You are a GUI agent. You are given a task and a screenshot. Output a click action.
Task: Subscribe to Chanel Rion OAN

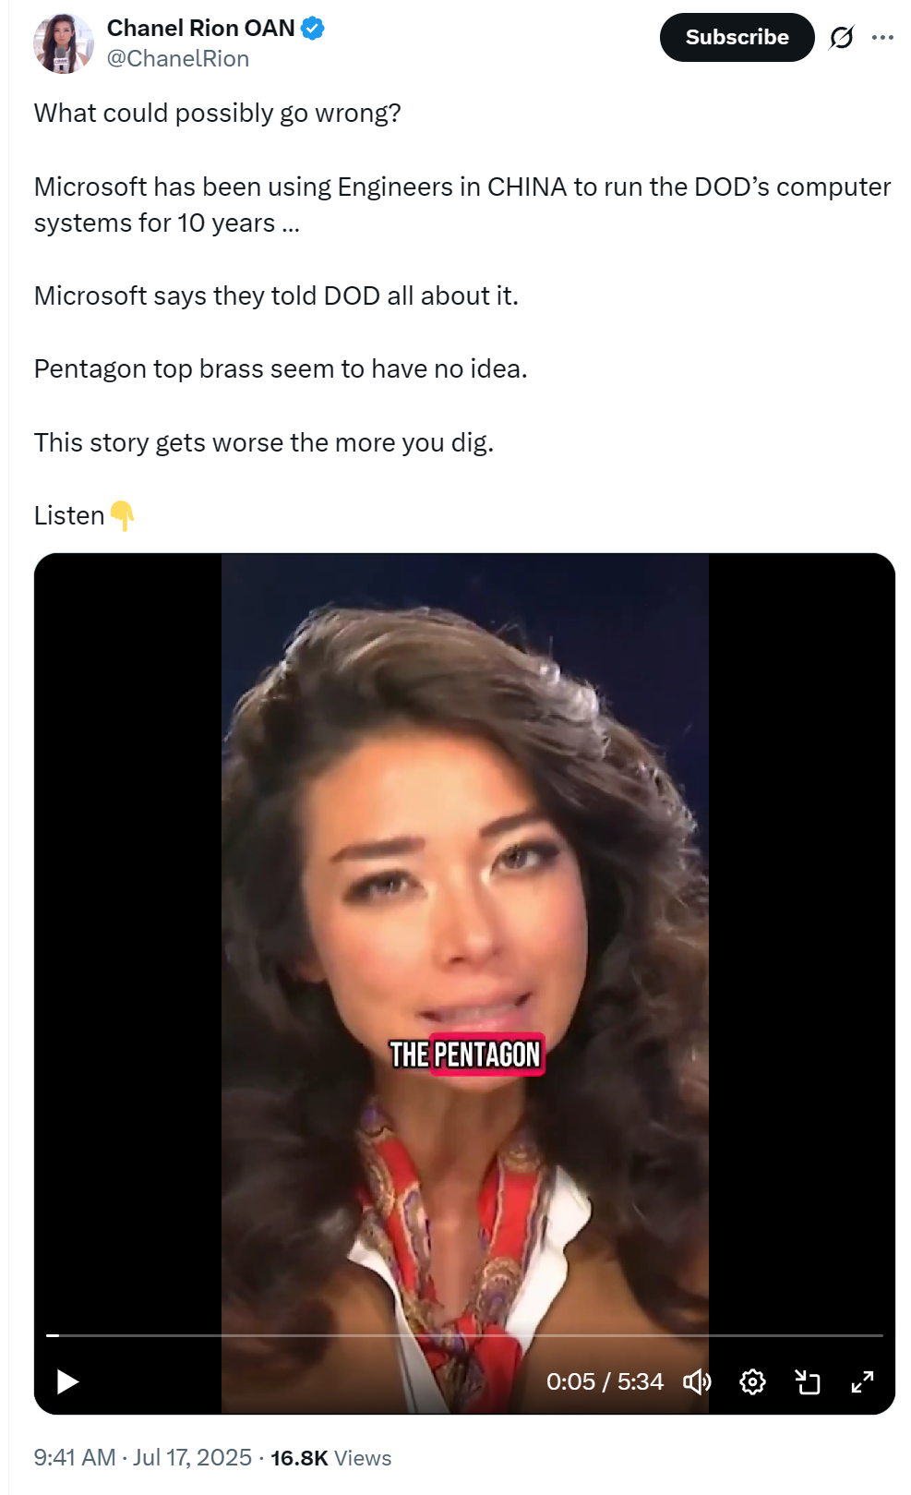[737, 37]
